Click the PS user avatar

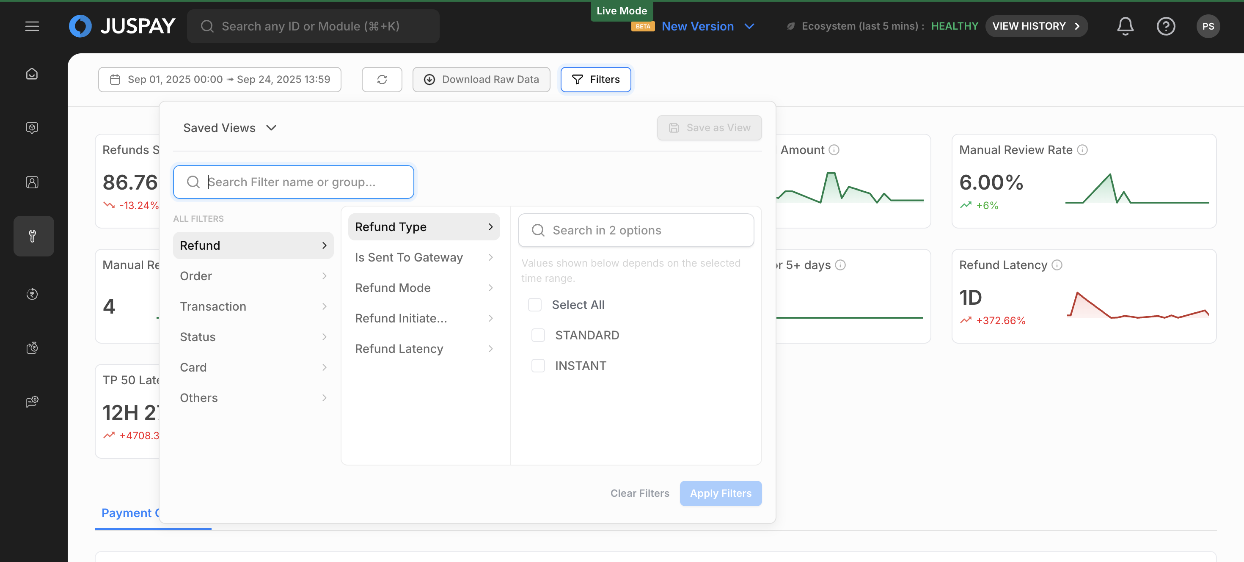tap(1208, 26)
